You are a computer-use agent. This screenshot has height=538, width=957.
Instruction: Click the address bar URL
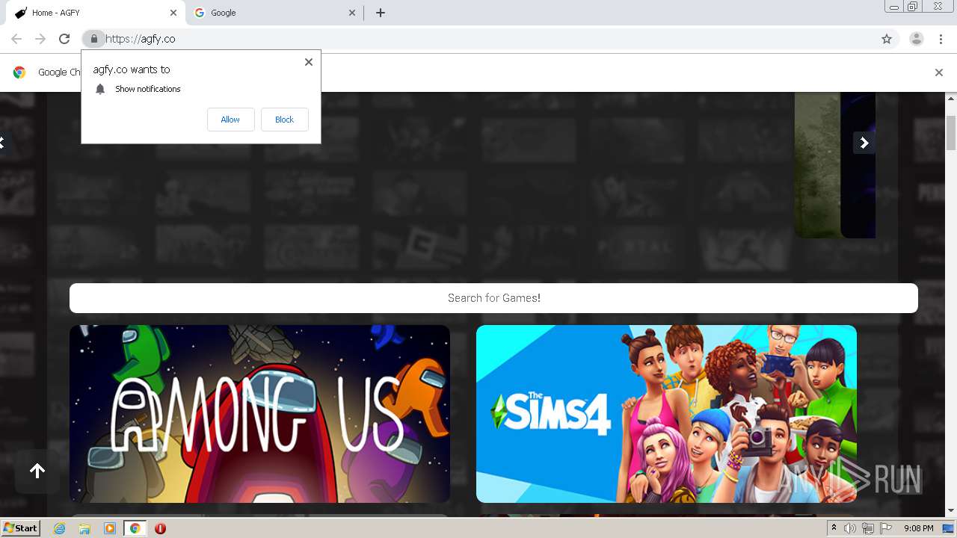pyautogui.click(x=141, y=39)
